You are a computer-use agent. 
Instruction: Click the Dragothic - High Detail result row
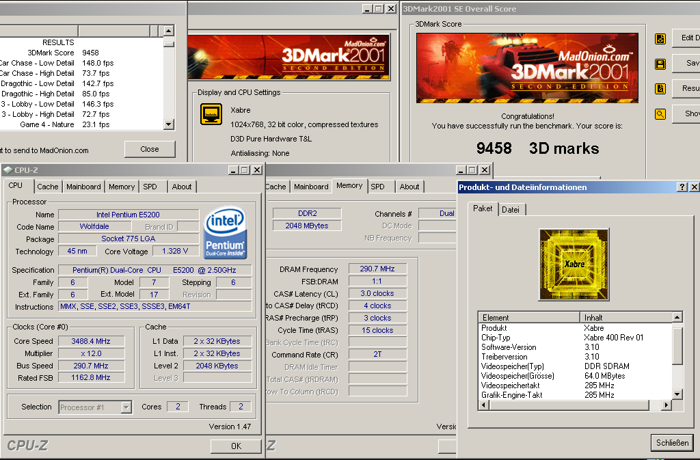pyautogui.click(x=81, y=94)
